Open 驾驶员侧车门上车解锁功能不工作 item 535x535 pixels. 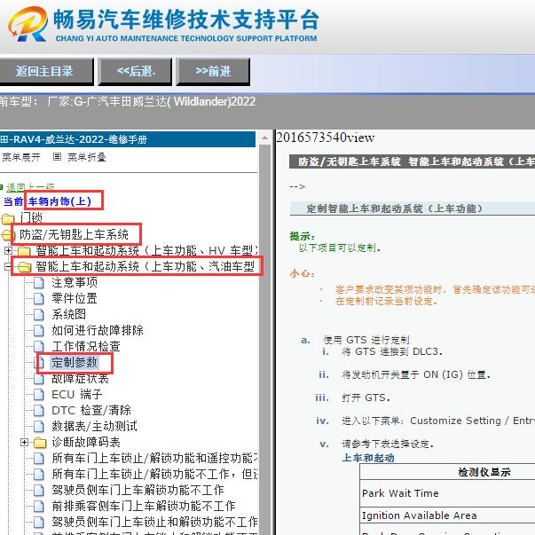coord(138,490)
